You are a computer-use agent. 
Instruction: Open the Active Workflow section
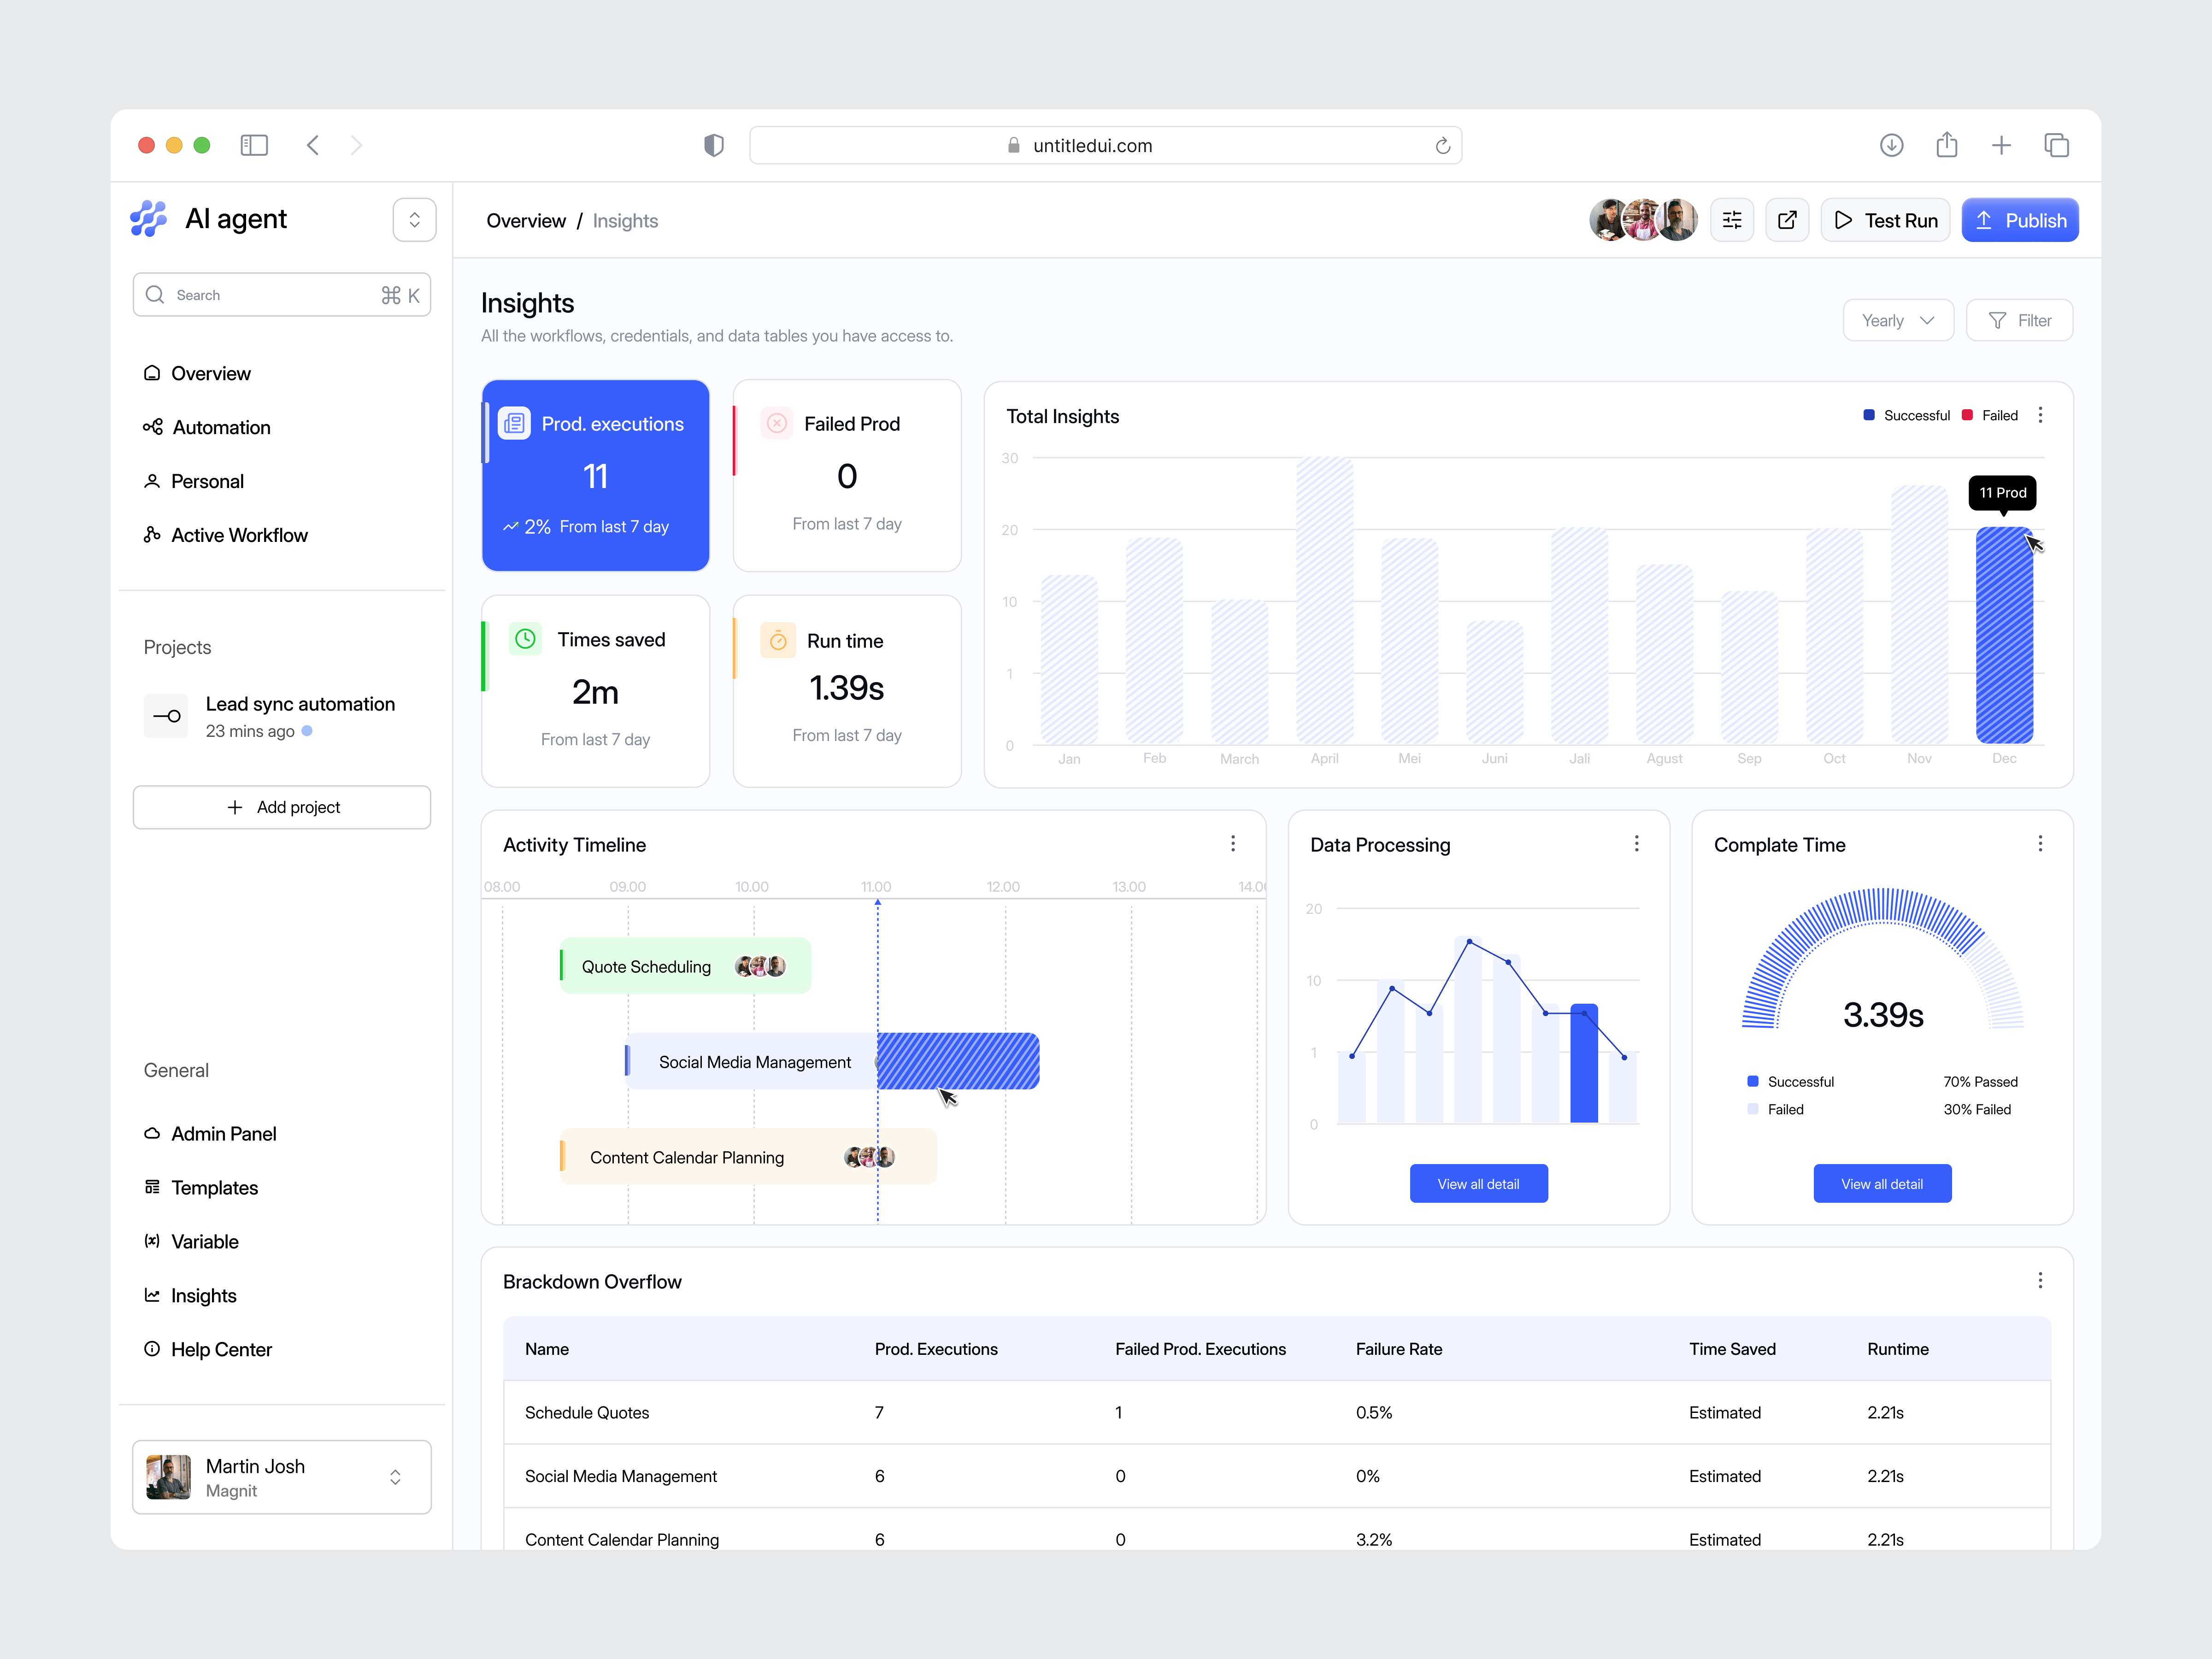(239, 535)
